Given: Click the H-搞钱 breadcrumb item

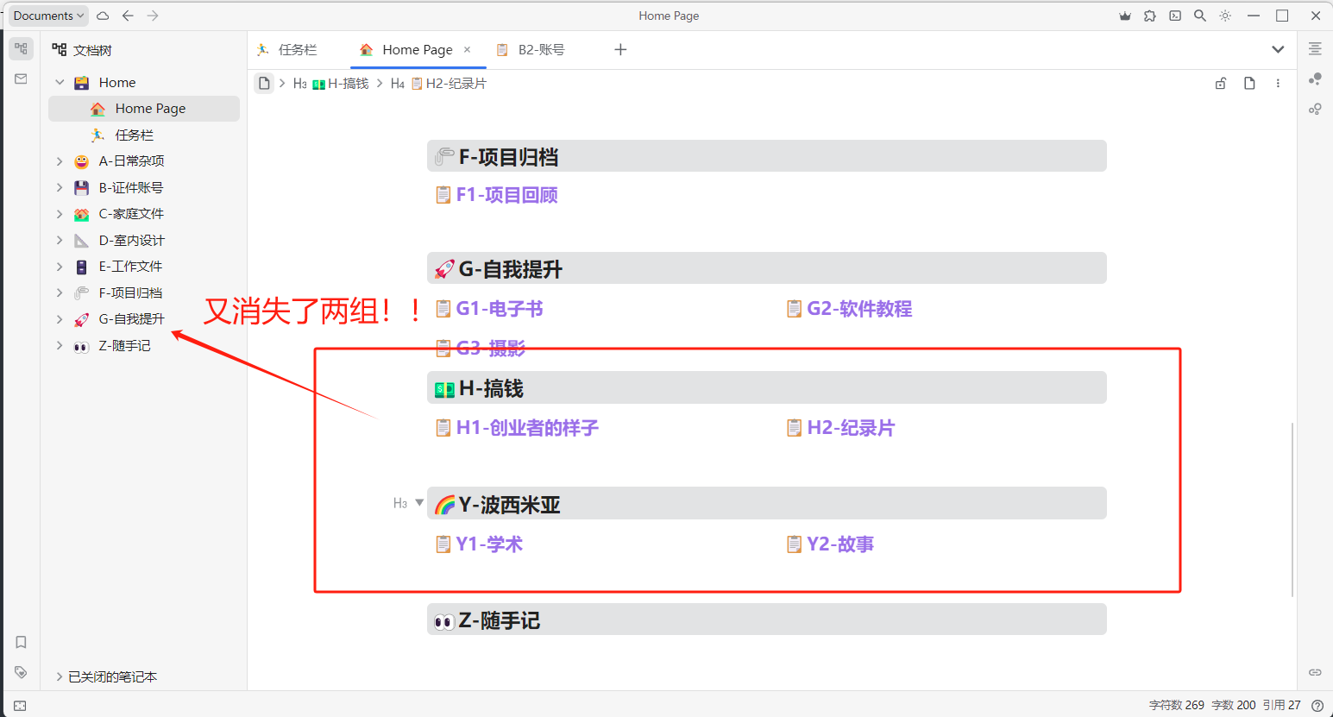Looking at the screenshot, I should coord(331,84).
